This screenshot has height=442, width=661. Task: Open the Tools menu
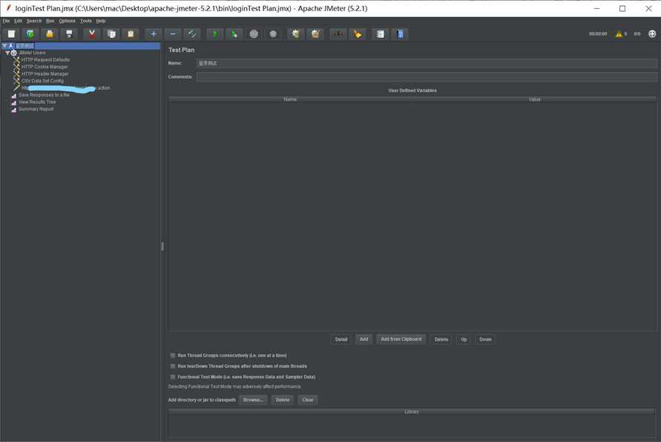click(x=86, y=21)
